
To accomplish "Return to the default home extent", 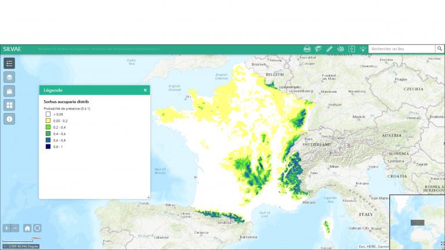I will (27, 228).
